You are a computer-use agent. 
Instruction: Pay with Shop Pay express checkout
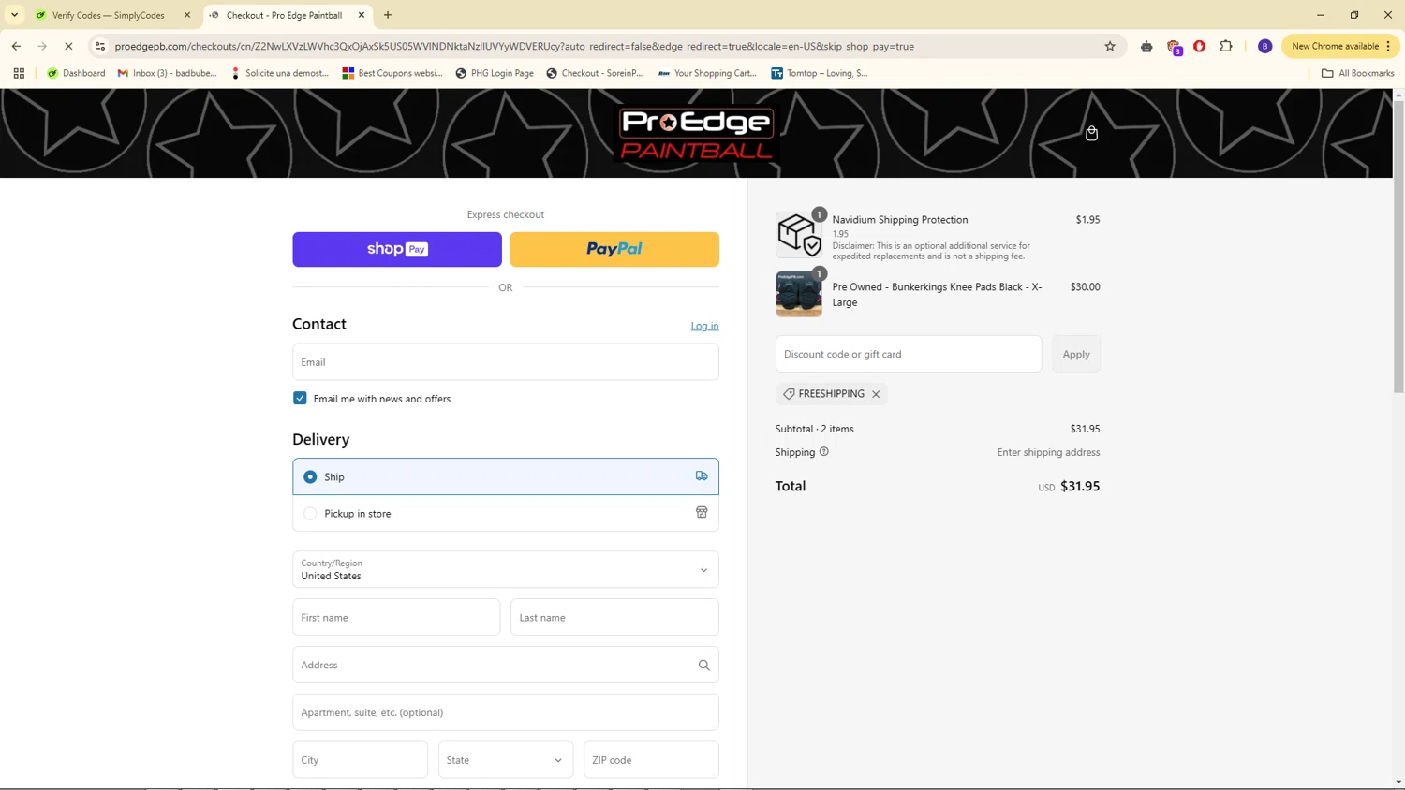397,249
